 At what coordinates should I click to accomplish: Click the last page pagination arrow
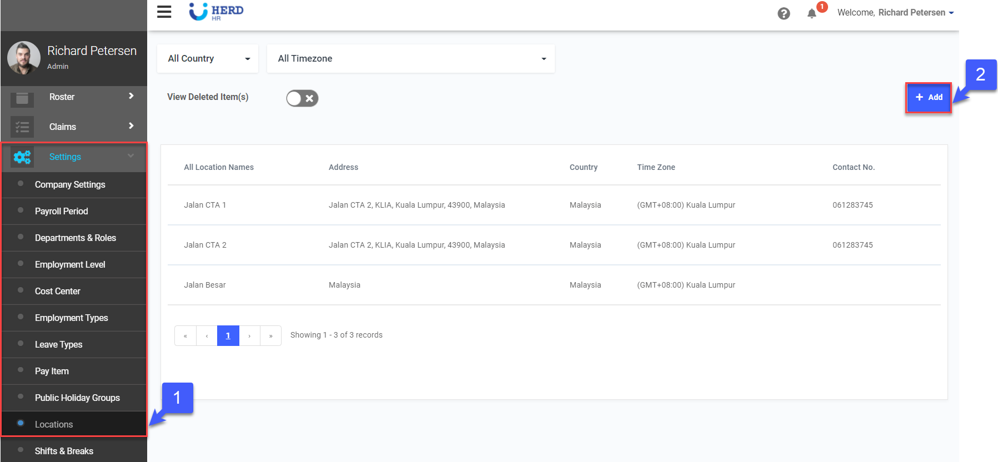[270, 336]
